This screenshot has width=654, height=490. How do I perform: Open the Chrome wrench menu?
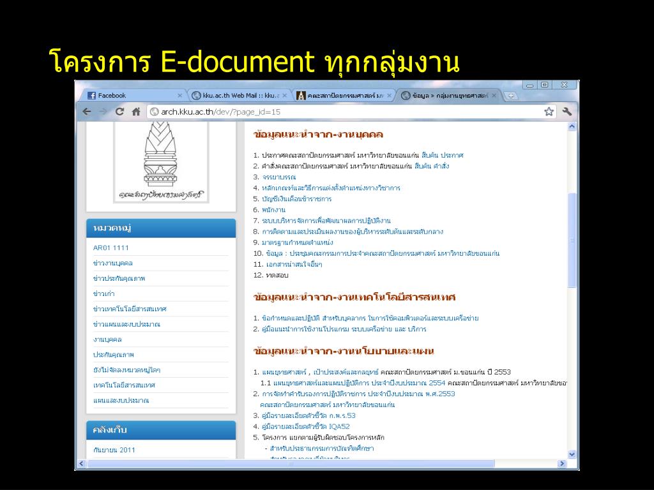[x=567, y=112]
